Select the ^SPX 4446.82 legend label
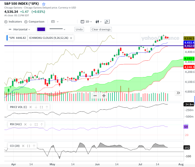Image resolution: width=195 pixels, height=167 pixels. [17, 38]
